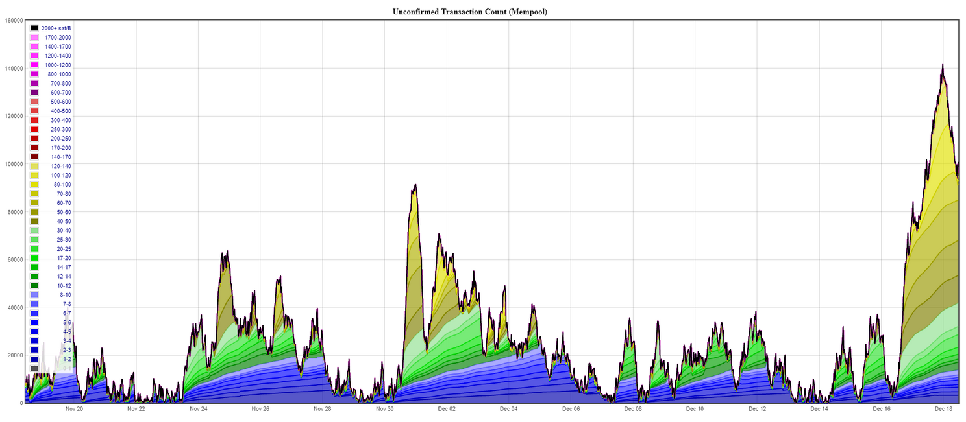
Task: Click the Dec 04 x-axis label
Action: pos(509,409)
